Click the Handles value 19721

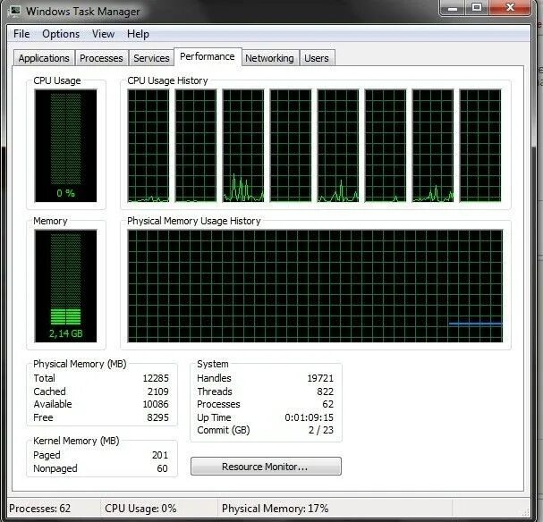tap(320, 378)
